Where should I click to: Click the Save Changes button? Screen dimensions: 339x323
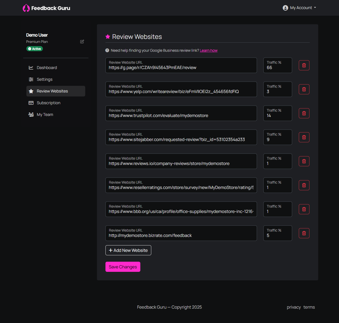pos(123,267)
